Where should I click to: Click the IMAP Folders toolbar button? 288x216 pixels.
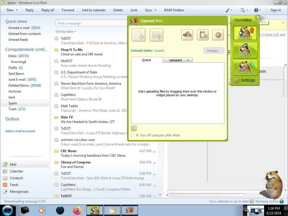174,10
